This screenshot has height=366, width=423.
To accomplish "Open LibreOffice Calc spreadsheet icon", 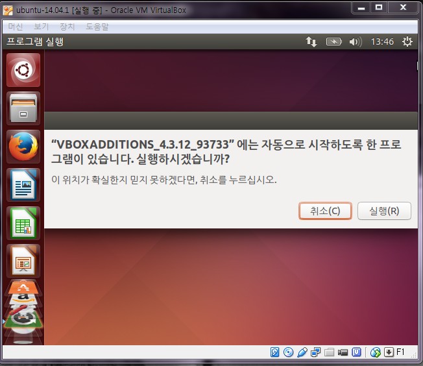I will pyautogui.click(x=23, y=223).
